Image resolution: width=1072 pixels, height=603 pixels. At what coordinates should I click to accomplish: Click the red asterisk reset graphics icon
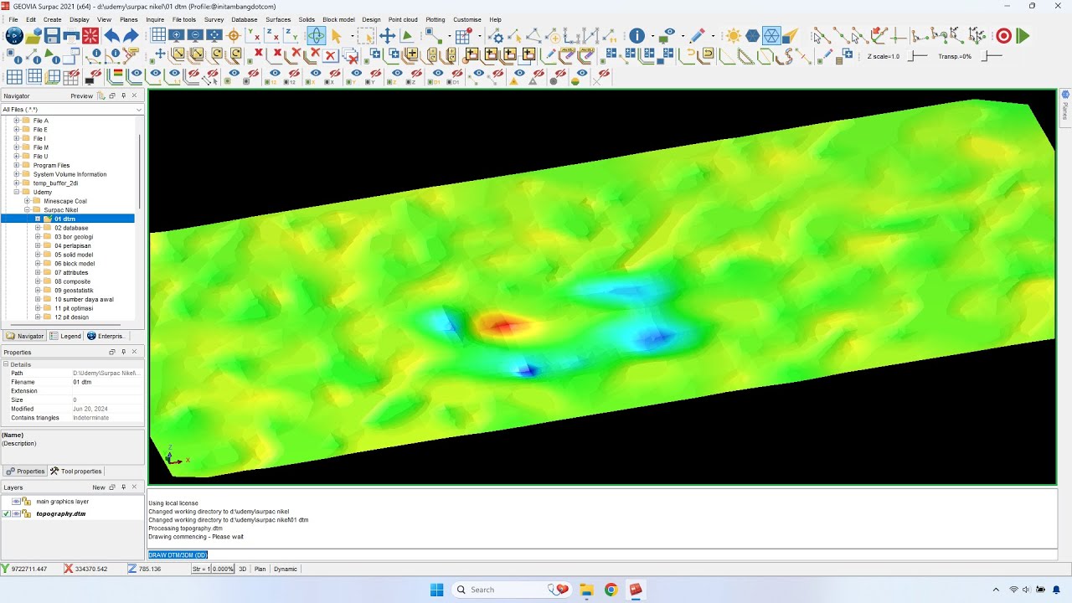click(90, 36)
